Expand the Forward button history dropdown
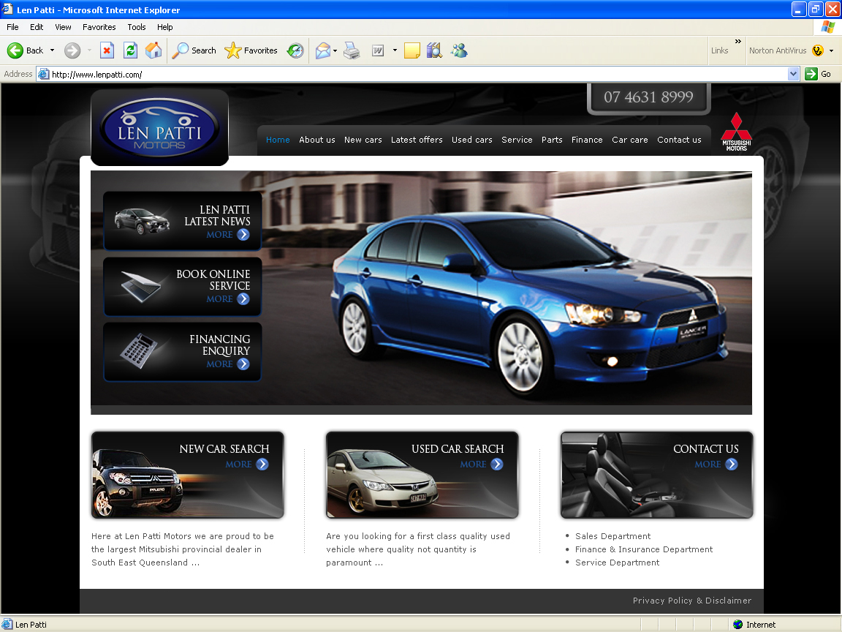Viewport: 842px width, 632px height. pos(89,50)
